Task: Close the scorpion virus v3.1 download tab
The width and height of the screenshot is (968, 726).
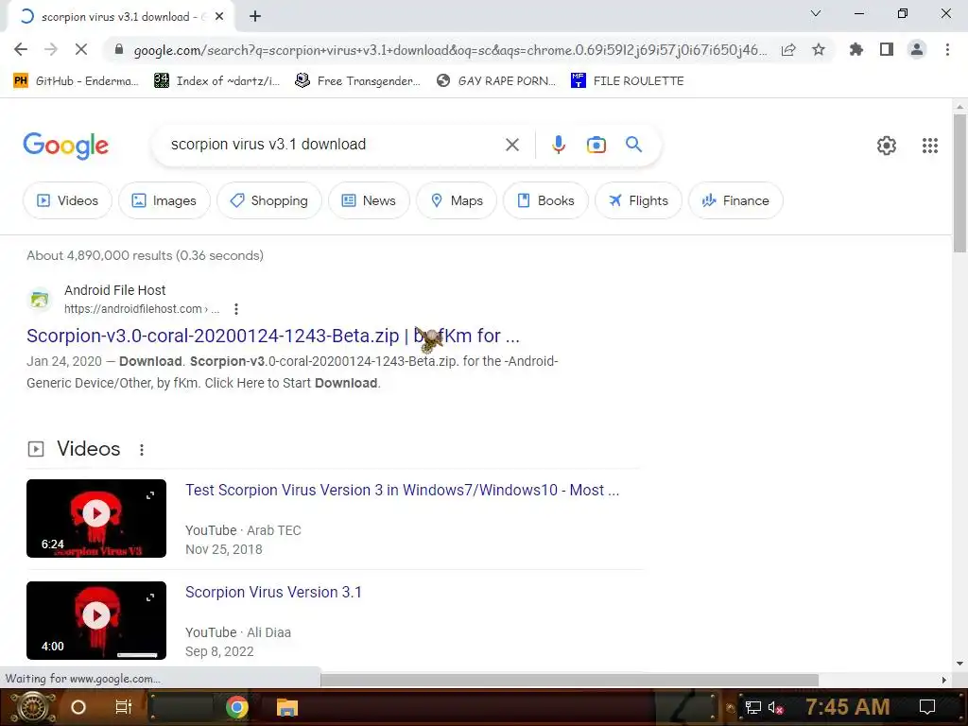Action: coord(219,17)
